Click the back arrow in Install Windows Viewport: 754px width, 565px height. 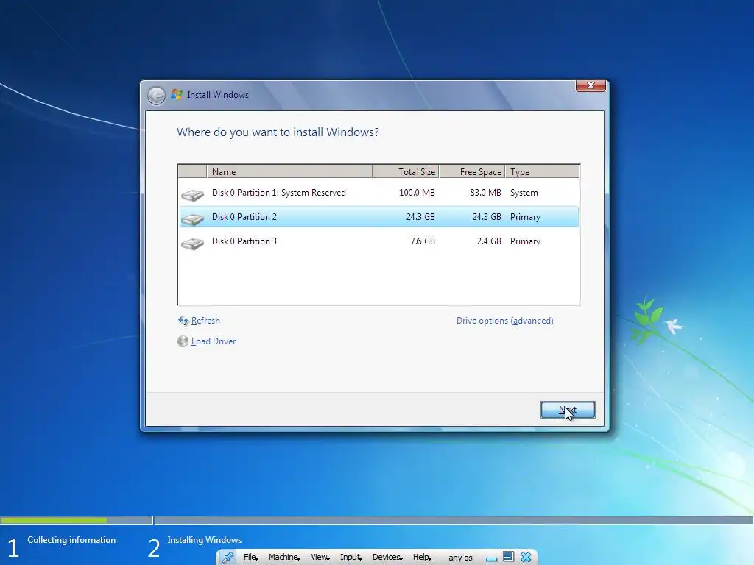[x=156, y=96]
